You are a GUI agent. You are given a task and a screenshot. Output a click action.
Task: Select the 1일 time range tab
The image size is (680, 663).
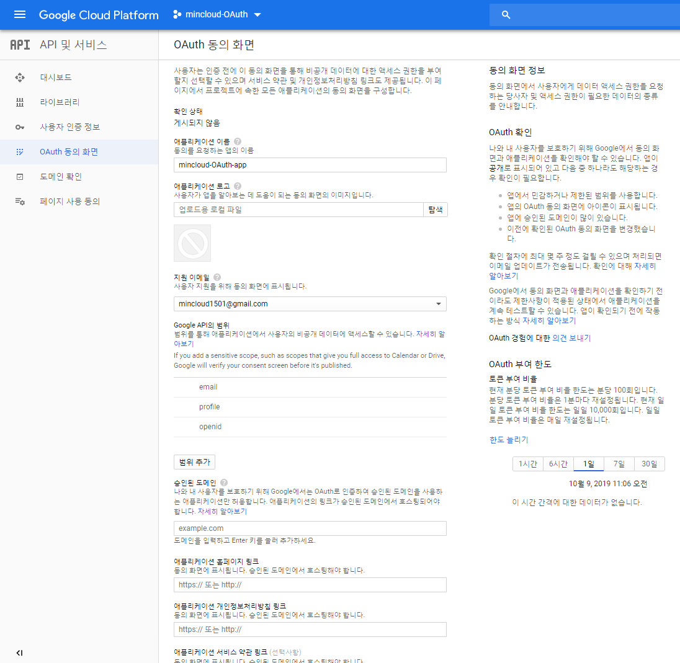click(x=589, y=464)
